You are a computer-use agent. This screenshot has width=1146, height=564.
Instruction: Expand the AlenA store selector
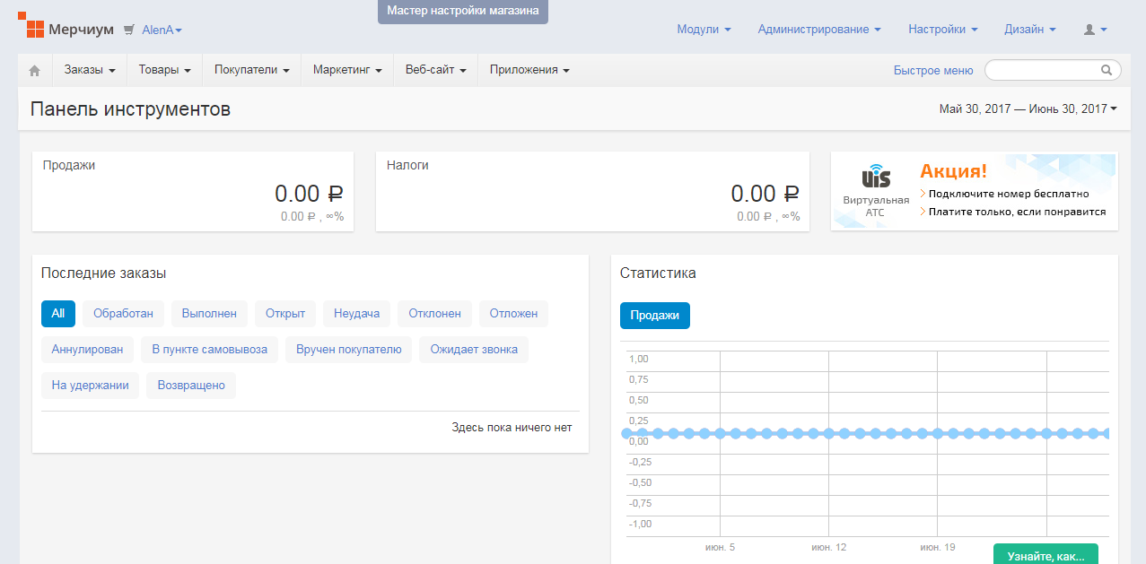(x=162, y=30)
